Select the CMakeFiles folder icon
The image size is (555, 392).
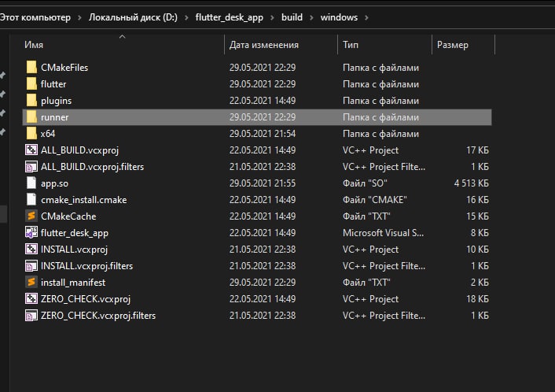(x=31, y=68)
